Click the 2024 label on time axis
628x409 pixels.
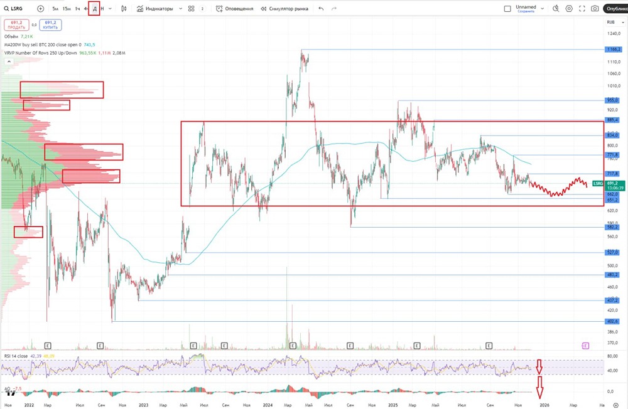pos(268,405)
